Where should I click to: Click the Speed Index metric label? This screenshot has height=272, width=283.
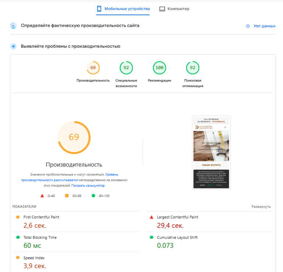click(34, 258)
